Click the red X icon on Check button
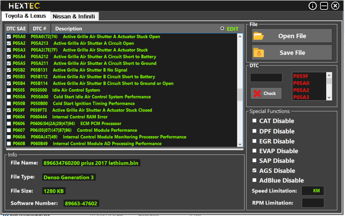Viewport: 345px width, 216px height. click(x=257, y=94)
